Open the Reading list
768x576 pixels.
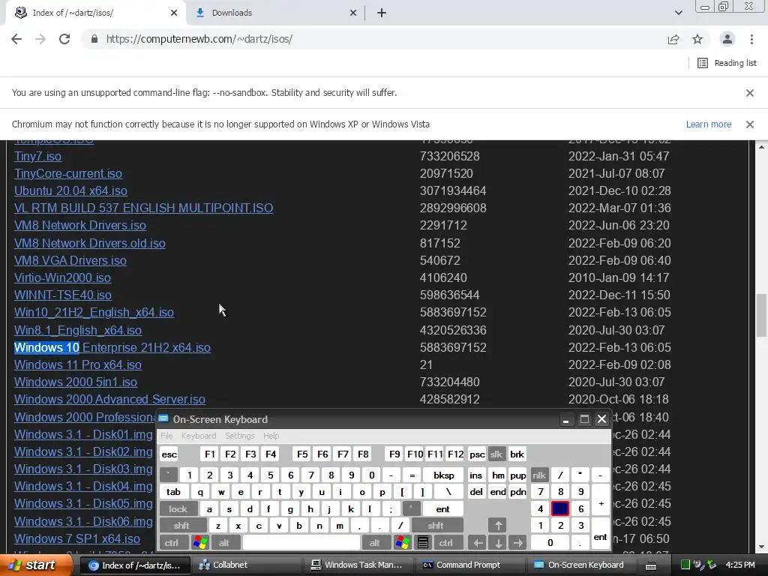727,63
